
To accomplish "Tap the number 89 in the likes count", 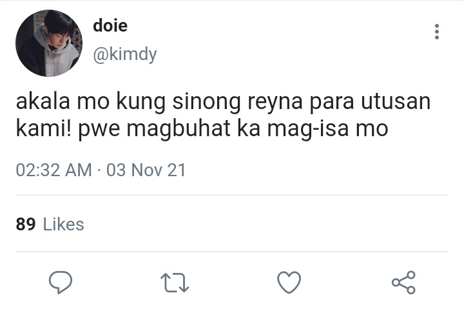I will (x=26, y=224).
